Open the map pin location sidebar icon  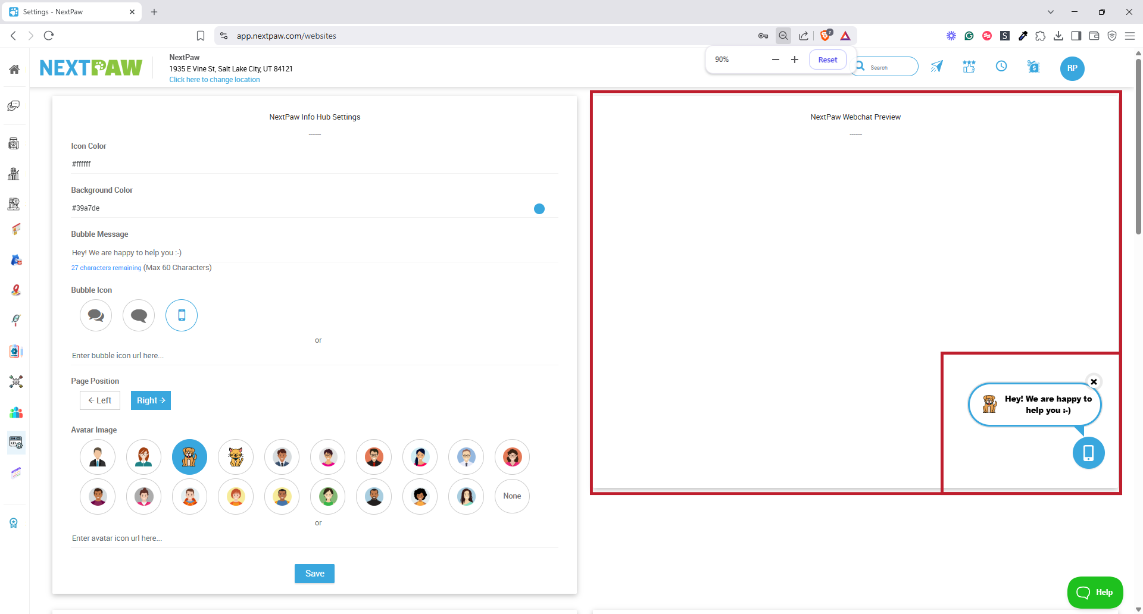coord(16,290)
